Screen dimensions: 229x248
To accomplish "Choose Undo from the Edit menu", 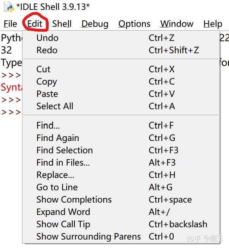I will [x=48, y=38].
